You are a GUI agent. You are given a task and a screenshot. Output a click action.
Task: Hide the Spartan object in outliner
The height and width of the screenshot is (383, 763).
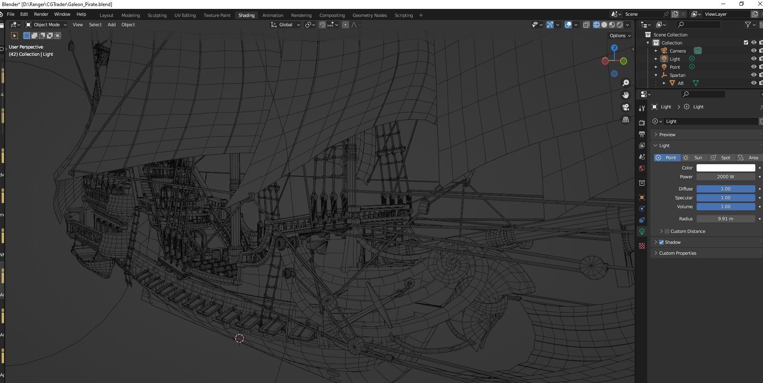pos(754,75)
